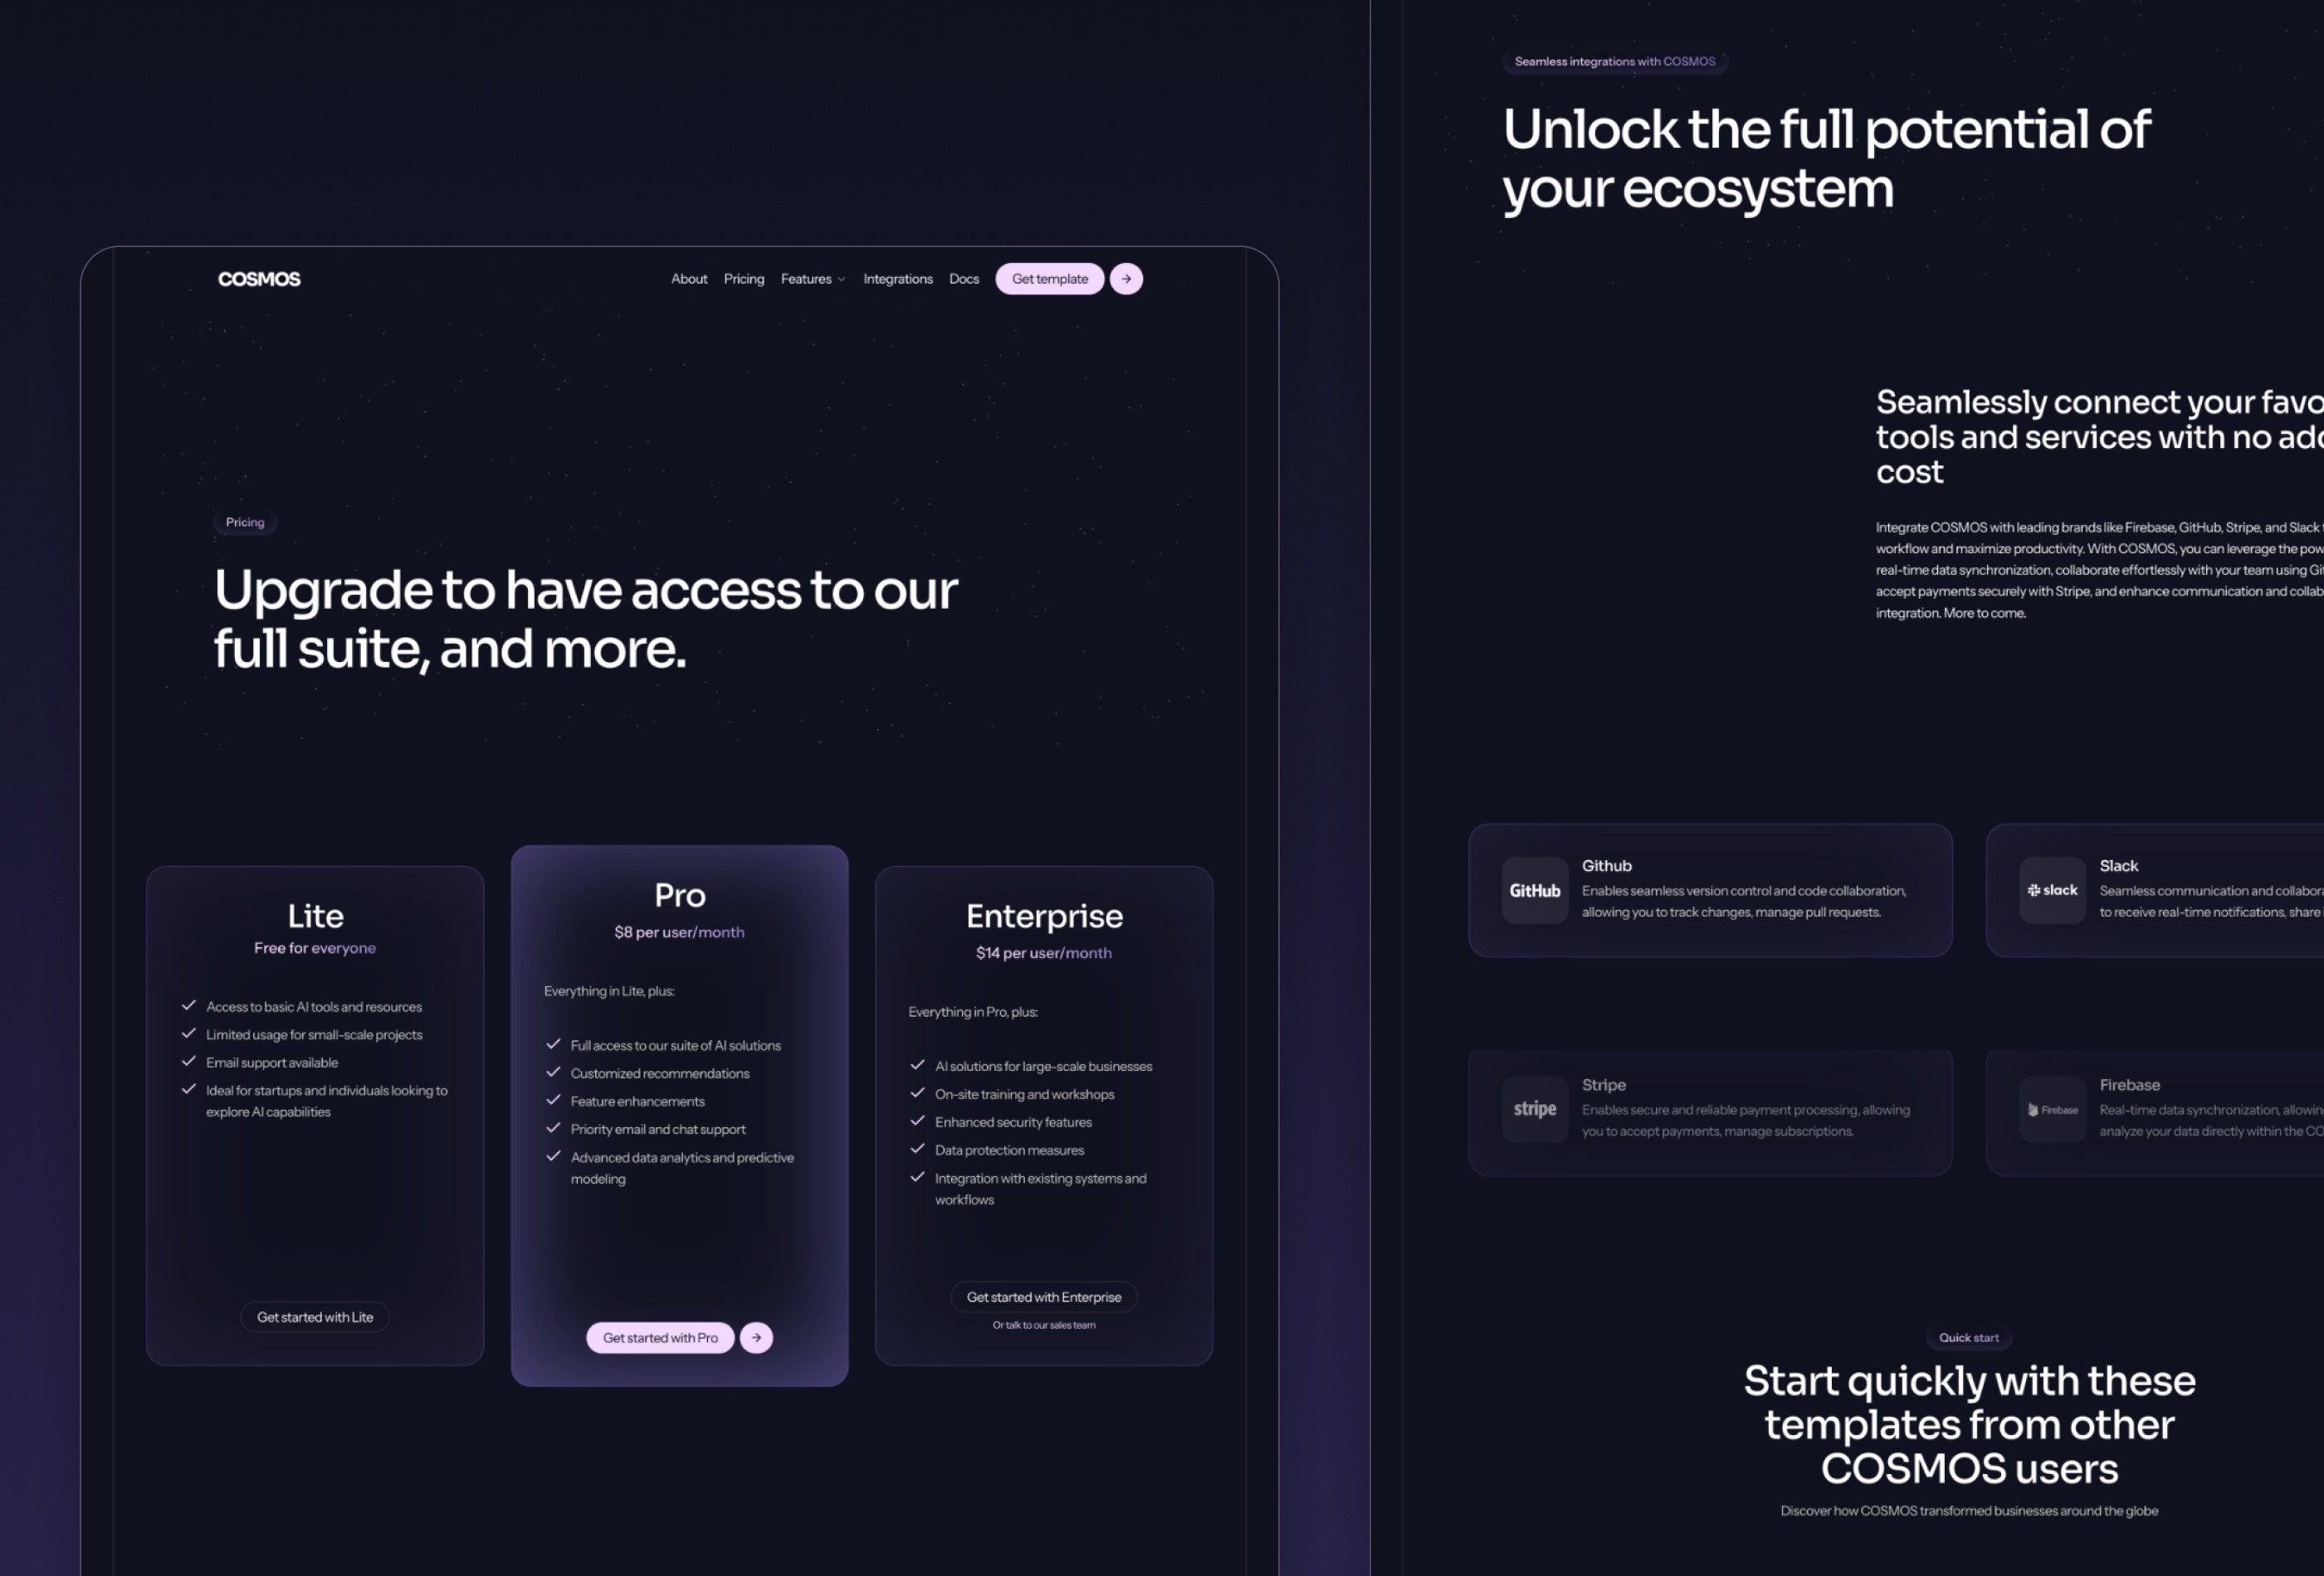Click the Or talk to our sales team link

[1043, 1323]
